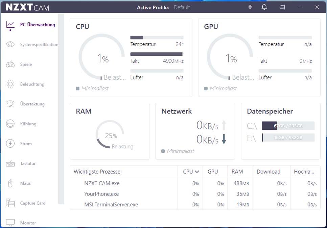Screen dimensions: 327x228
Task: Click the Kühlung cooler icon
Action: pyautogui.click(x=10, y=124)
